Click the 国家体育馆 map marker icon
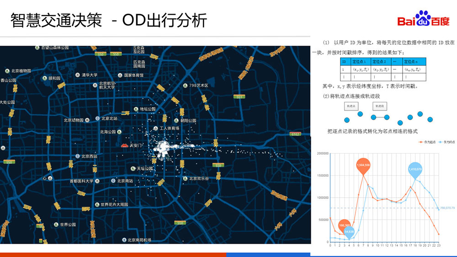457x257 pixels. coord(120,75)
